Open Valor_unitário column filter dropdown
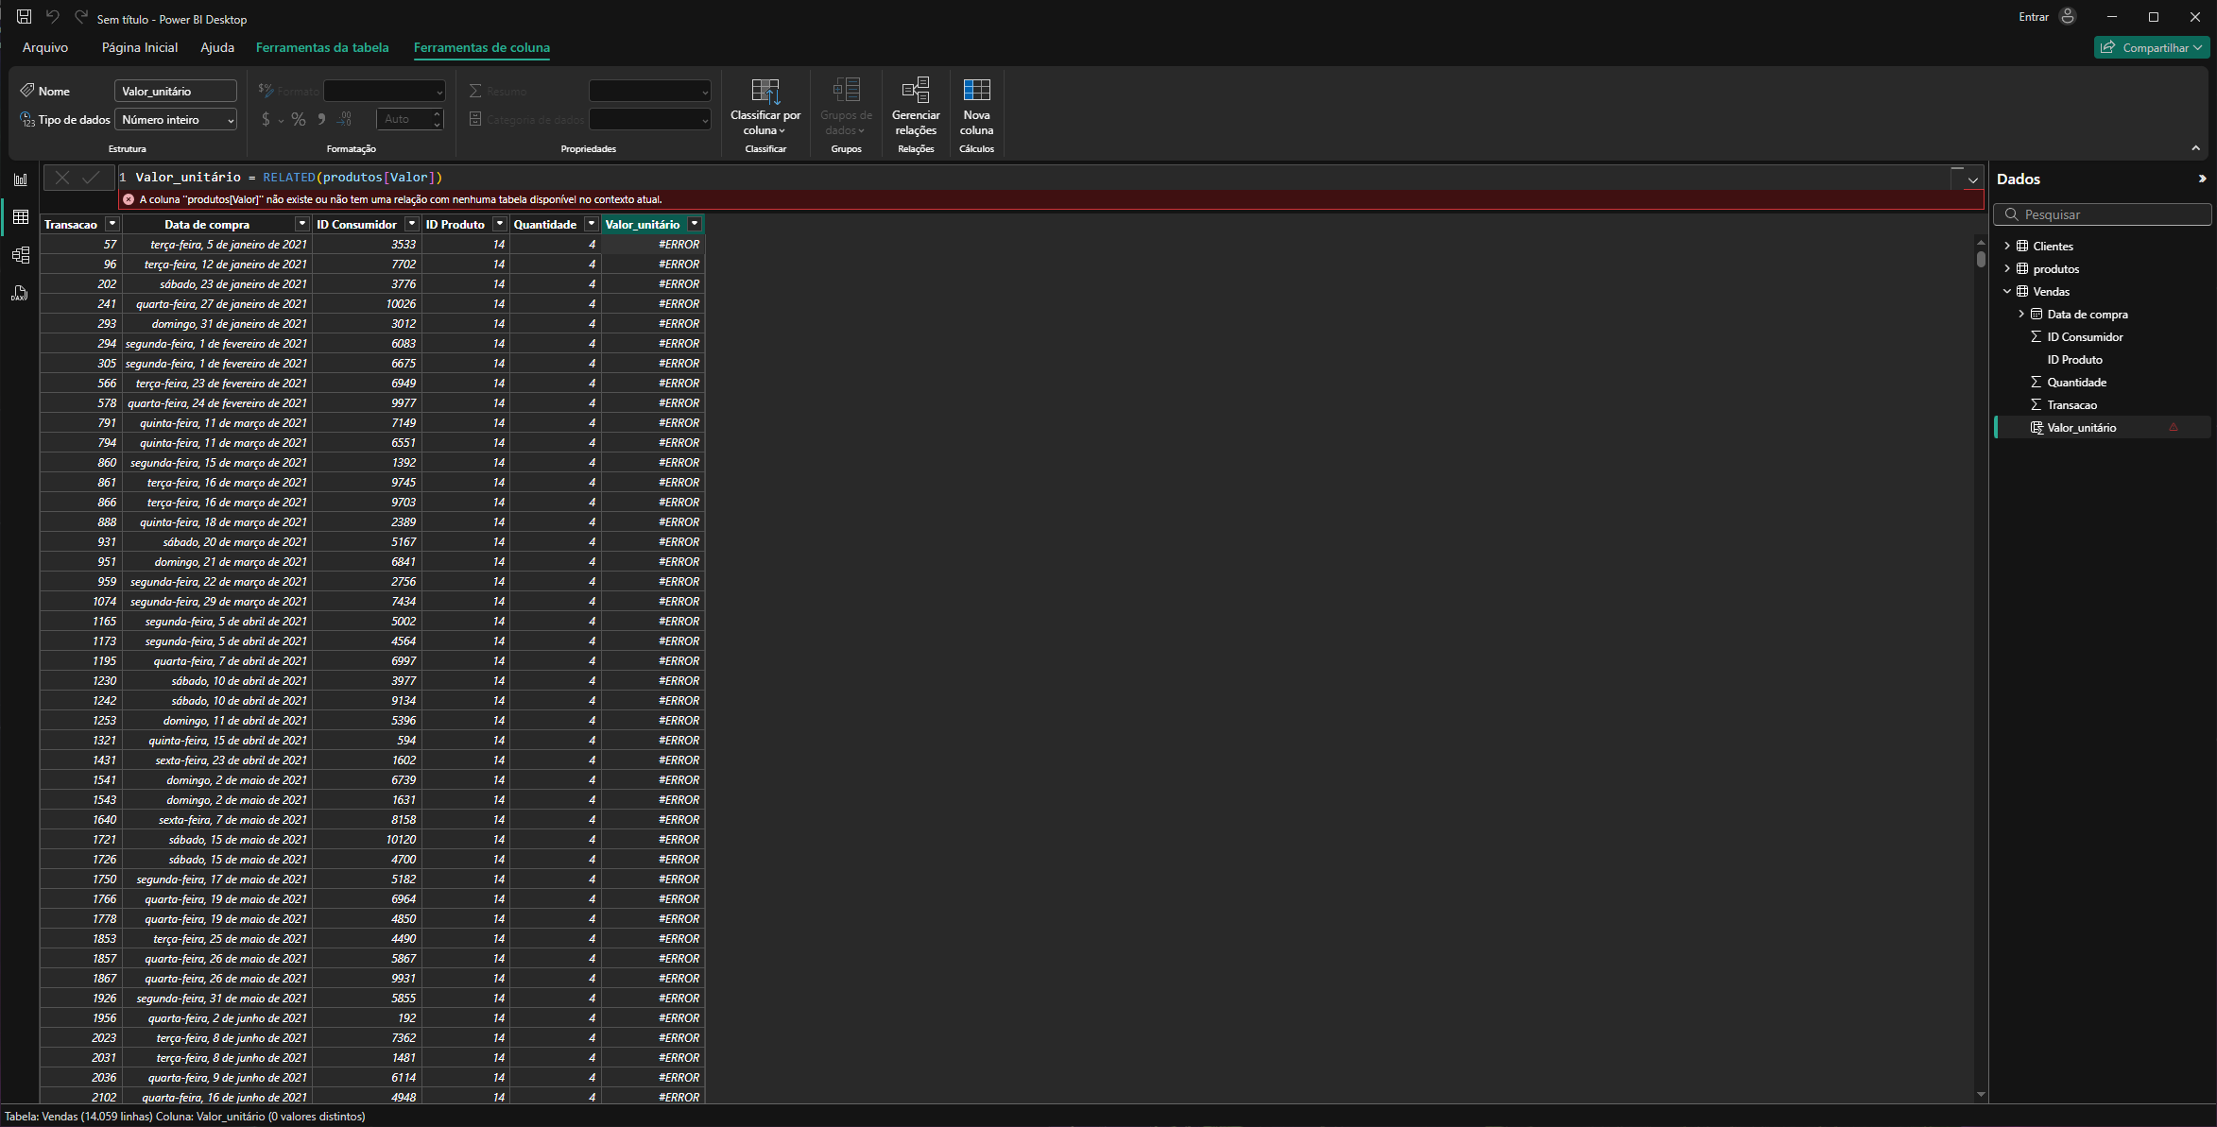The image size is (2217, 1127). 695,224
